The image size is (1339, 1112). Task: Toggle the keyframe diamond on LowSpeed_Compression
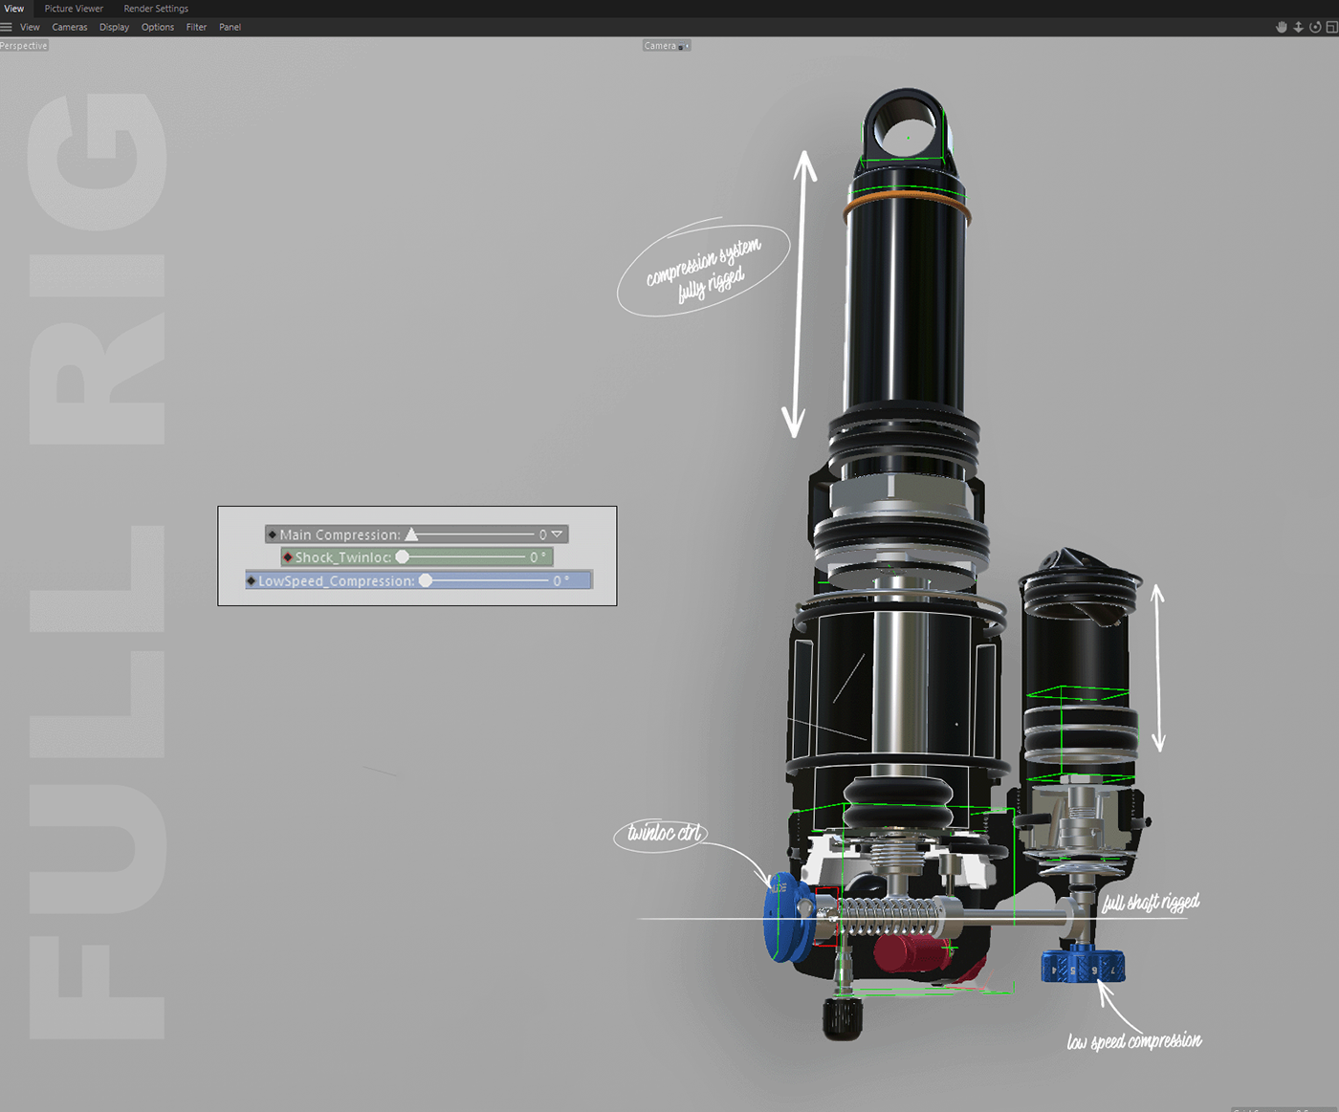252,580
